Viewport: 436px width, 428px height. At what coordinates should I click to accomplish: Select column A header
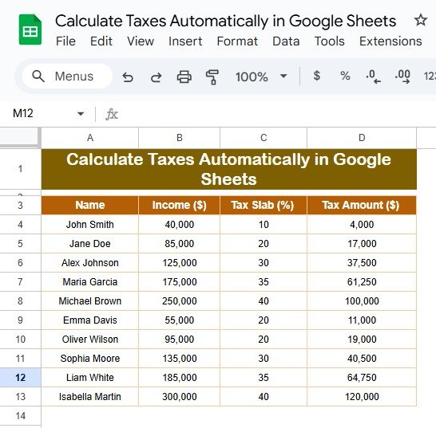click(89, 138)
